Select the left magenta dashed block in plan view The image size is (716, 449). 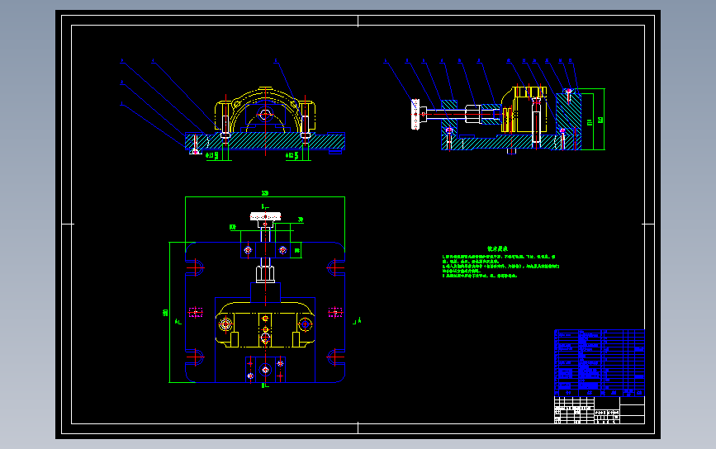pyautogui.click(x=196, y=312)
